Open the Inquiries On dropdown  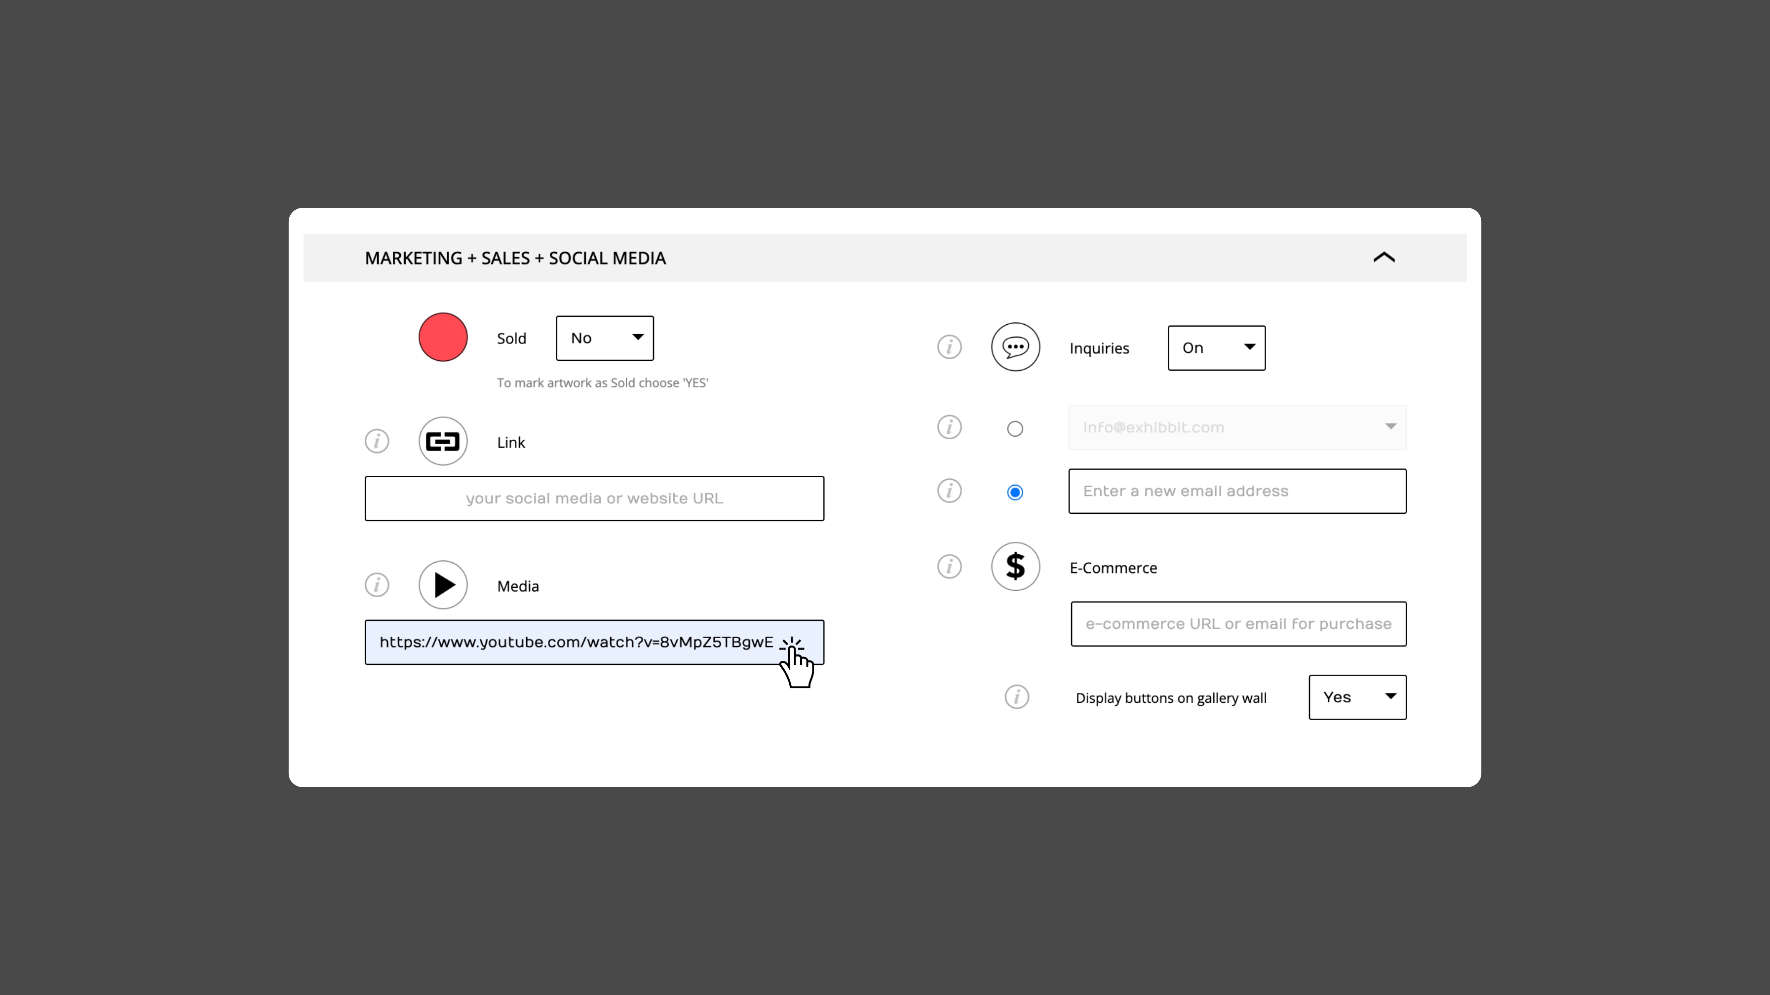[1216, 347]
